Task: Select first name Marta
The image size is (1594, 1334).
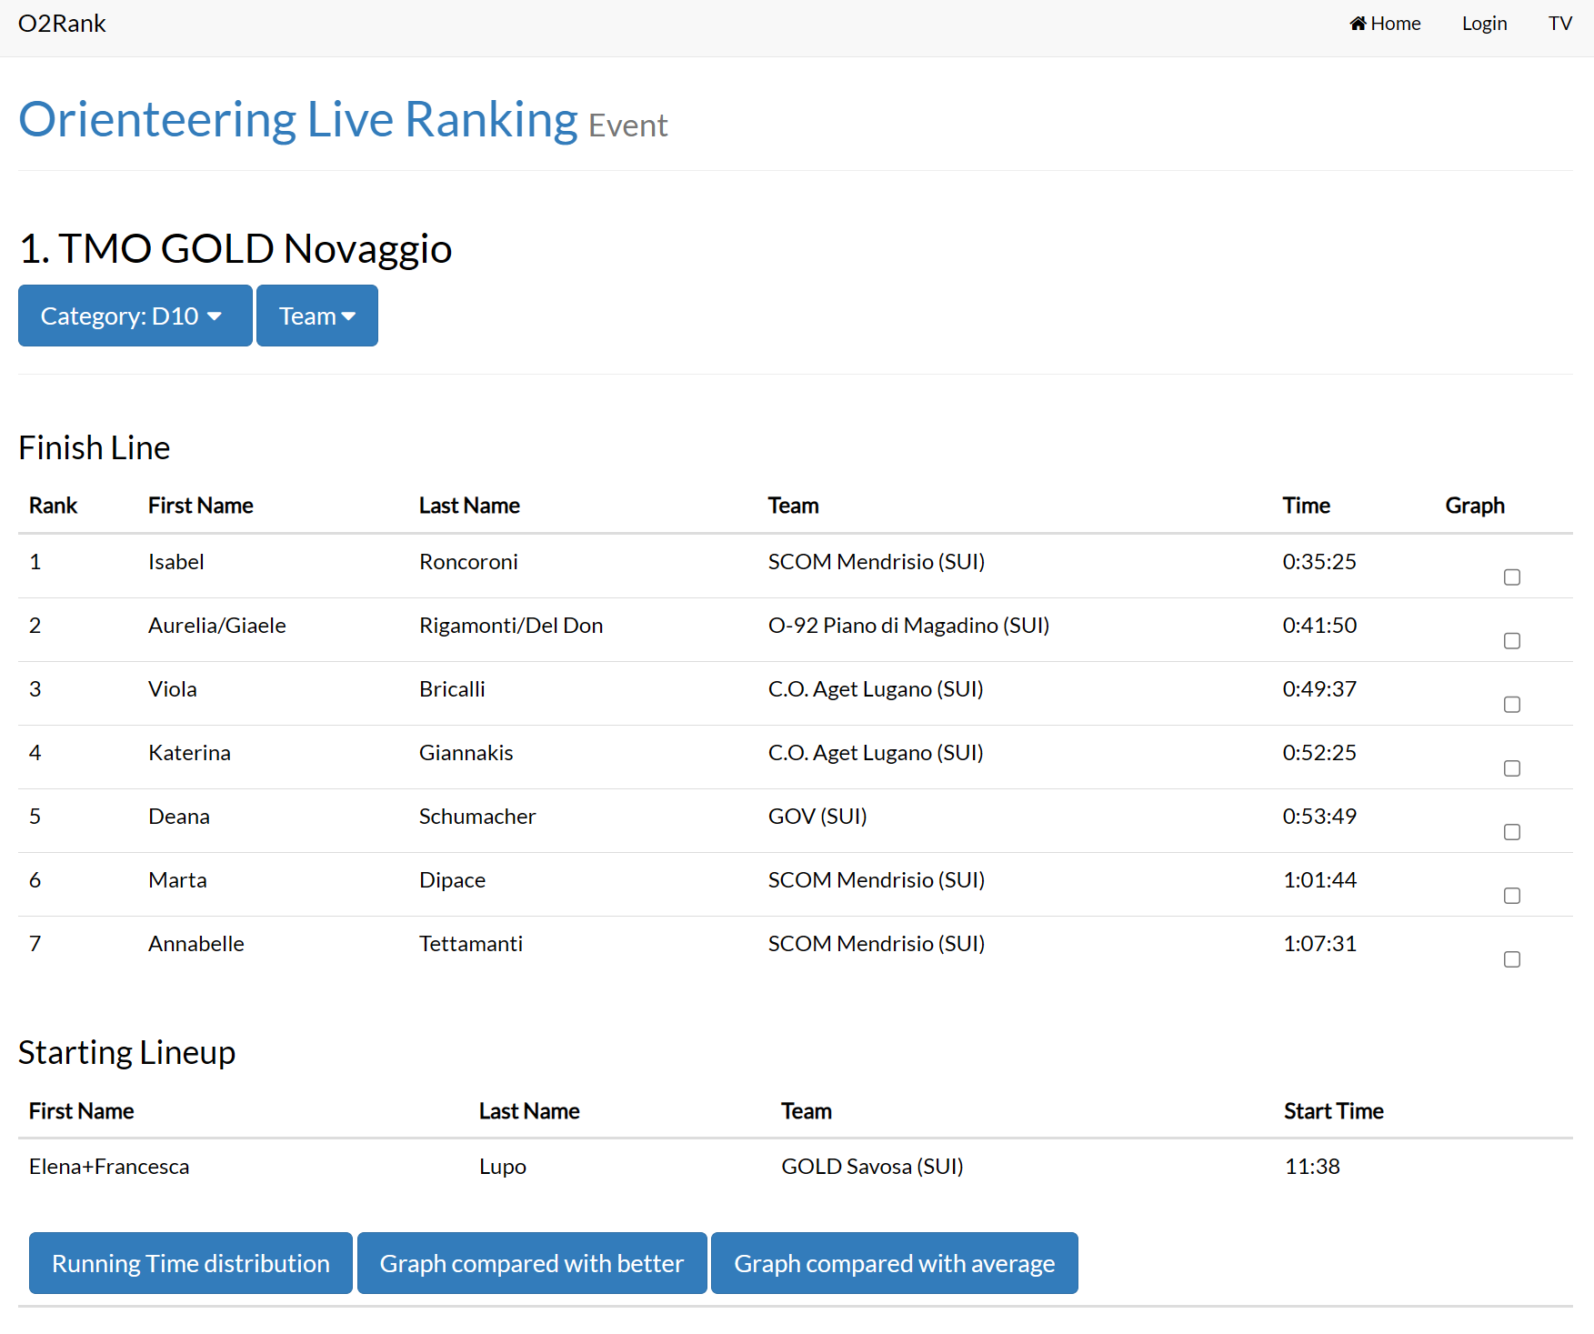Action: pyautogui.click(x=177, y=880)
